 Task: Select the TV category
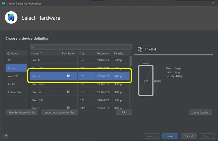(16, 60)
